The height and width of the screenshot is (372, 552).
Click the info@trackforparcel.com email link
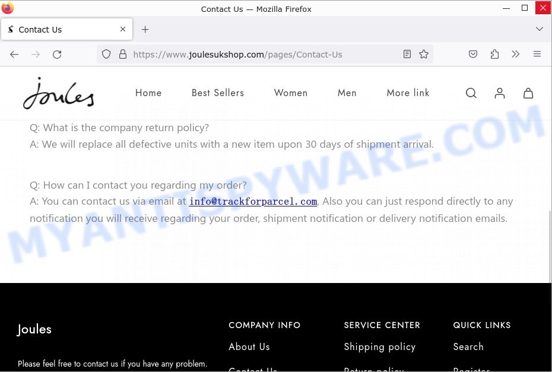point(253,202)
